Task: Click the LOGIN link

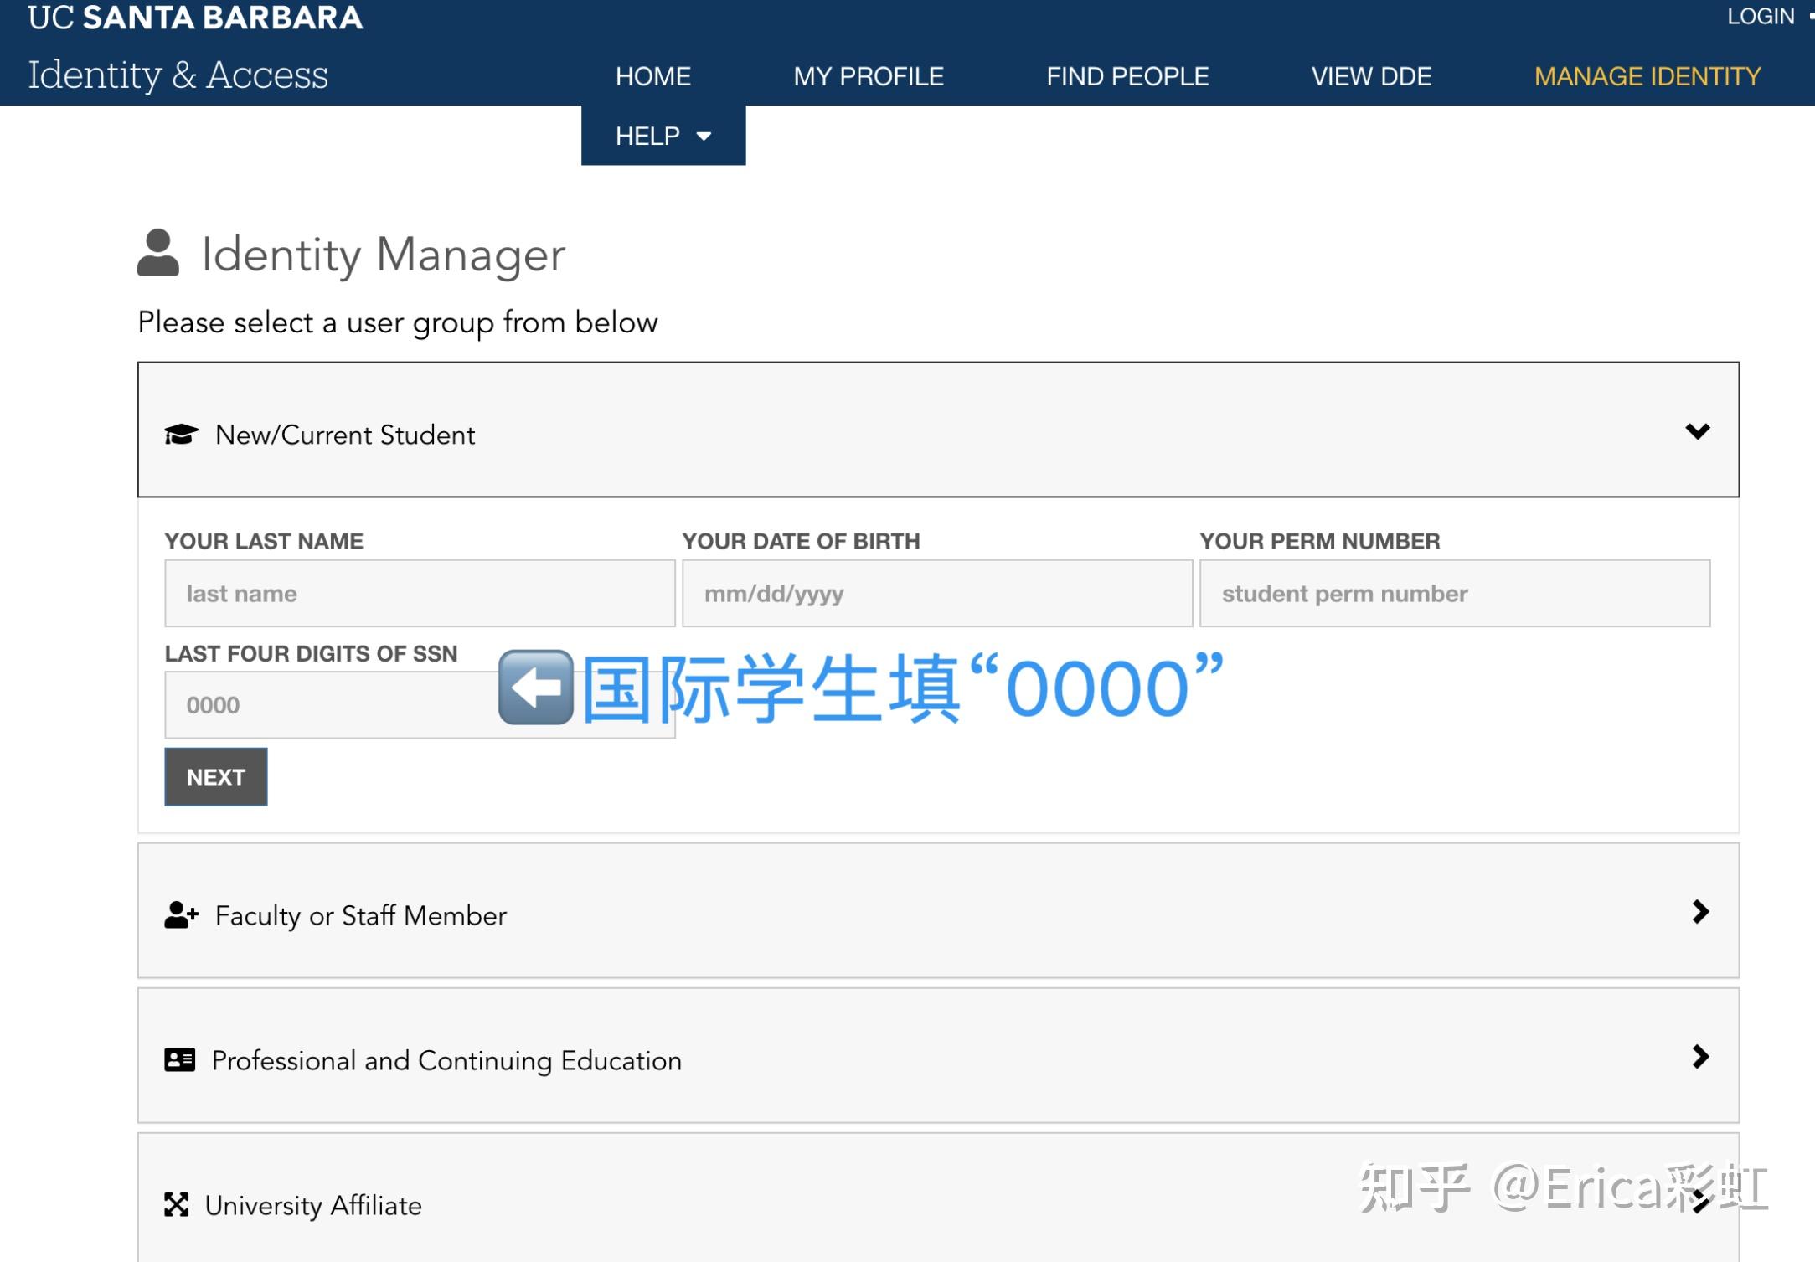Action: 1761,16
